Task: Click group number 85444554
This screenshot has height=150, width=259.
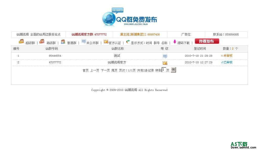Action: pyautogui.click(x=55, y=56)
